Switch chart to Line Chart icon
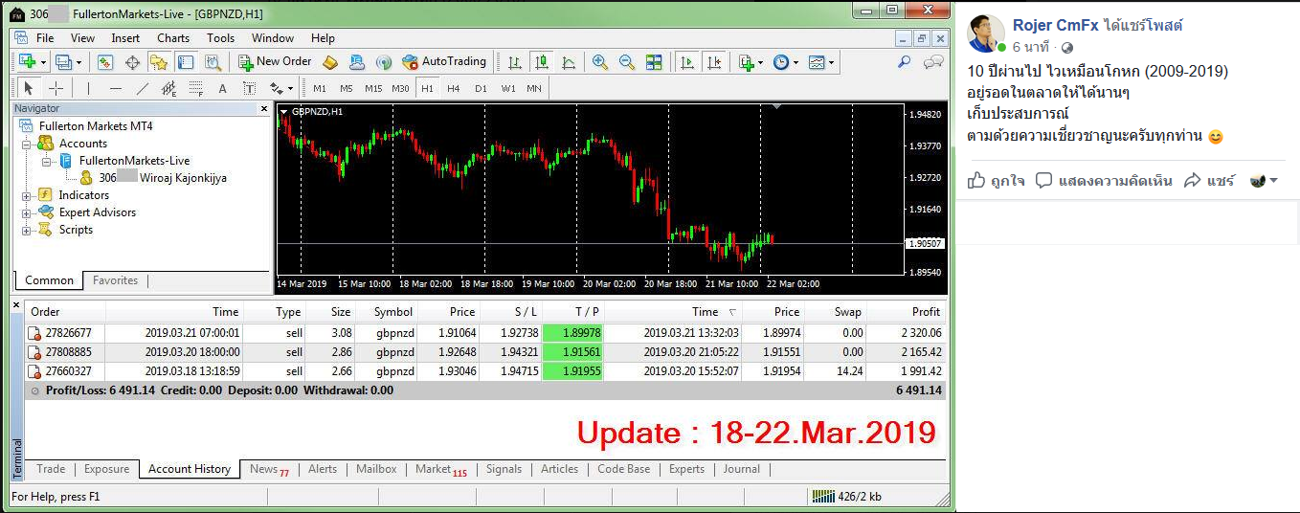 click(569, 62)
